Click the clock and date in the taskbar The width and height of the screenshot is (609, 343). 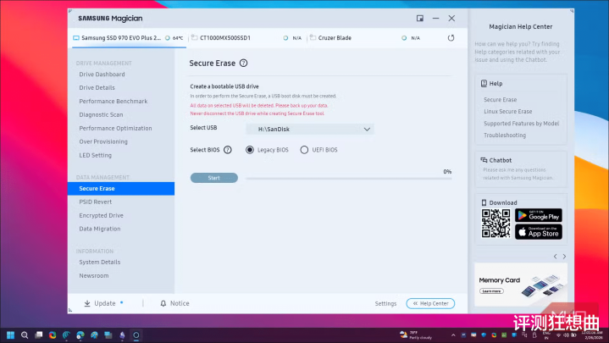[592, 335]
